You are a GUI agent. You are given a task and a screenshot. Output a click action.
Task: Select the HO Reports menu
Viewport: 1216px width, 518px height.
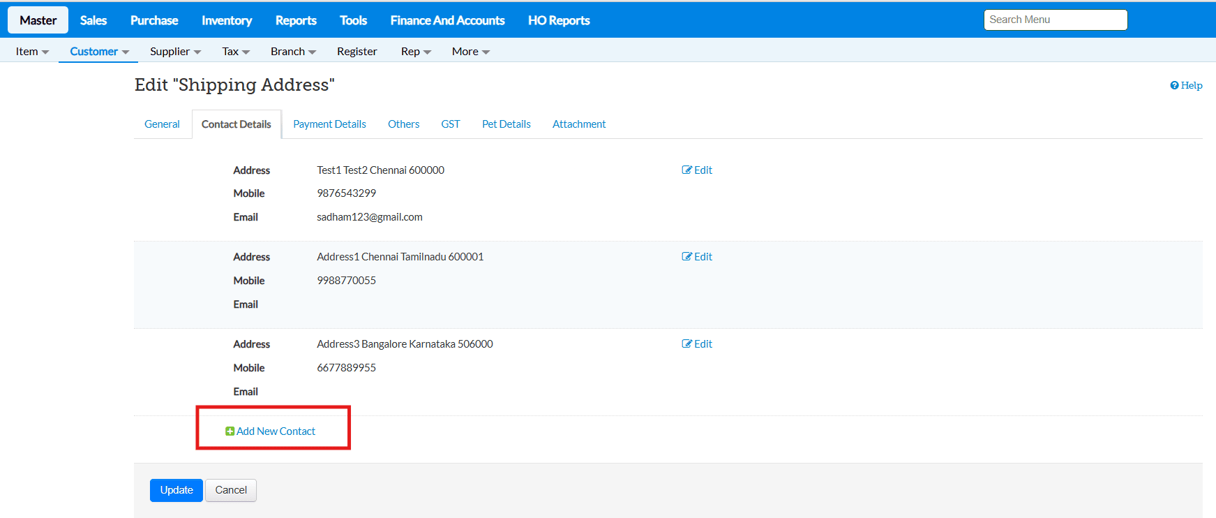click(559, 20)
